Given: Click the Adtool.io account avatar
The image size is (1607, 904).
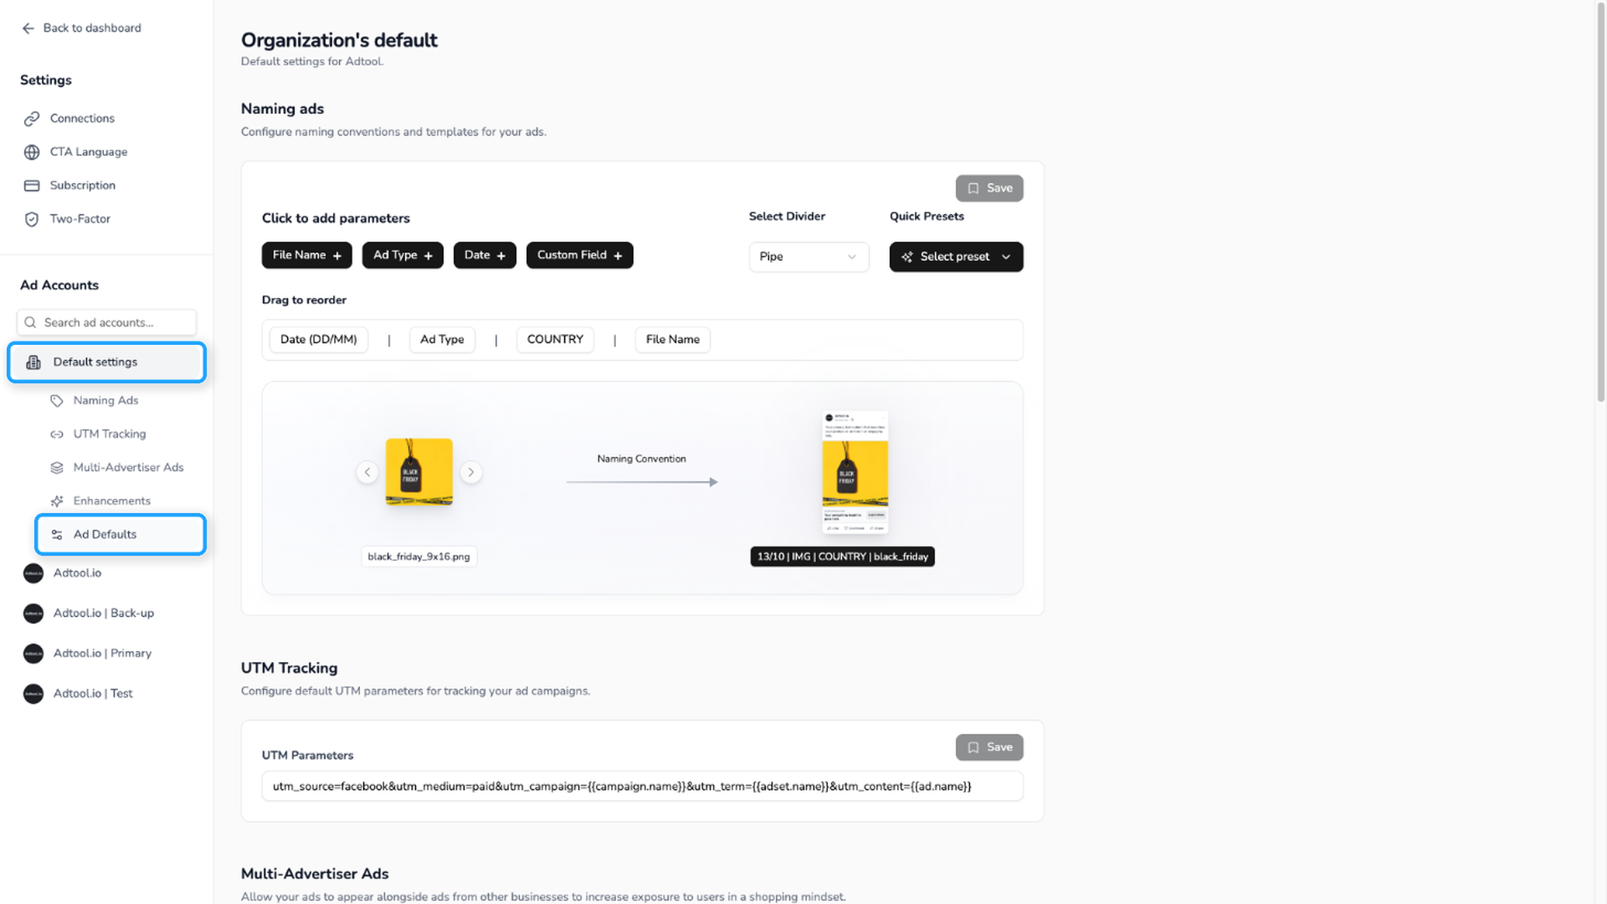Looking at the screenshot, I should [33, 573].
